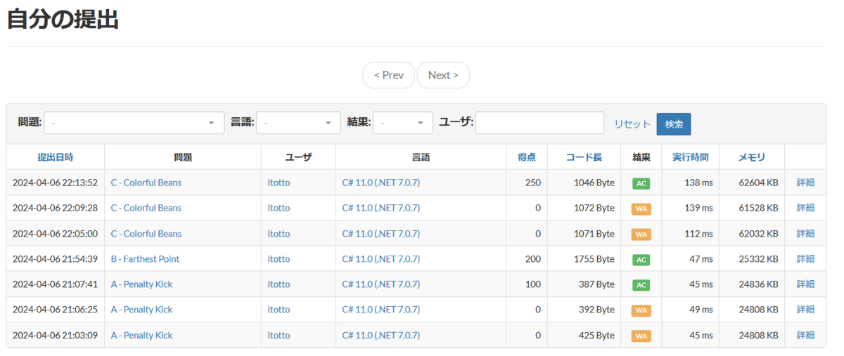Open B - Farthest Point problem link
The height and width of the screenshot is (356, 844).
[145, 258]
